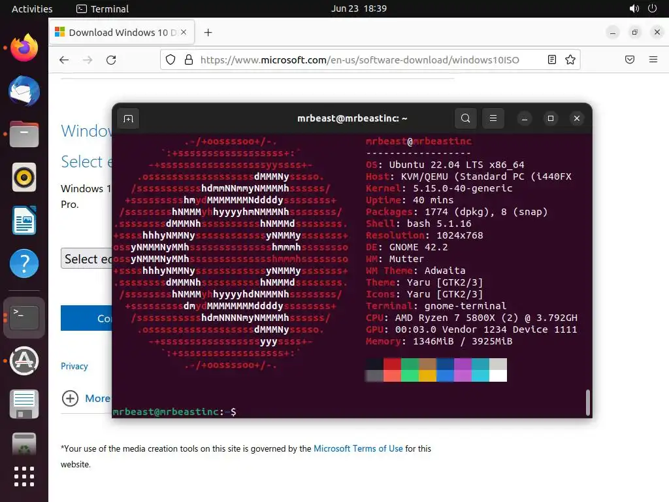The width and height of the screenshot is (669, 502).
Task: Close the Download Windows 10 tab
Action: pos(184,33)
